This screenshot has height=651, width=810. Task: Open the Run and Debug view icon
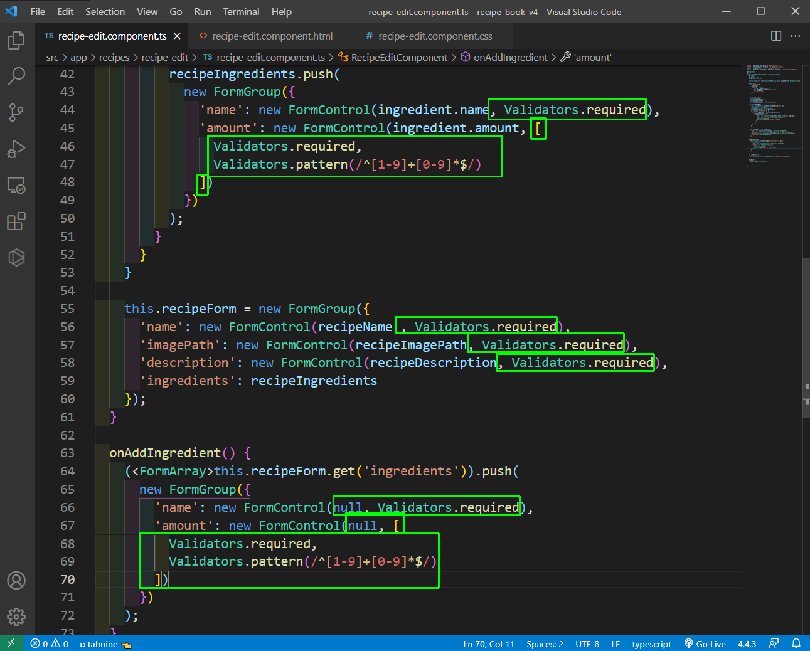point(16,149)
